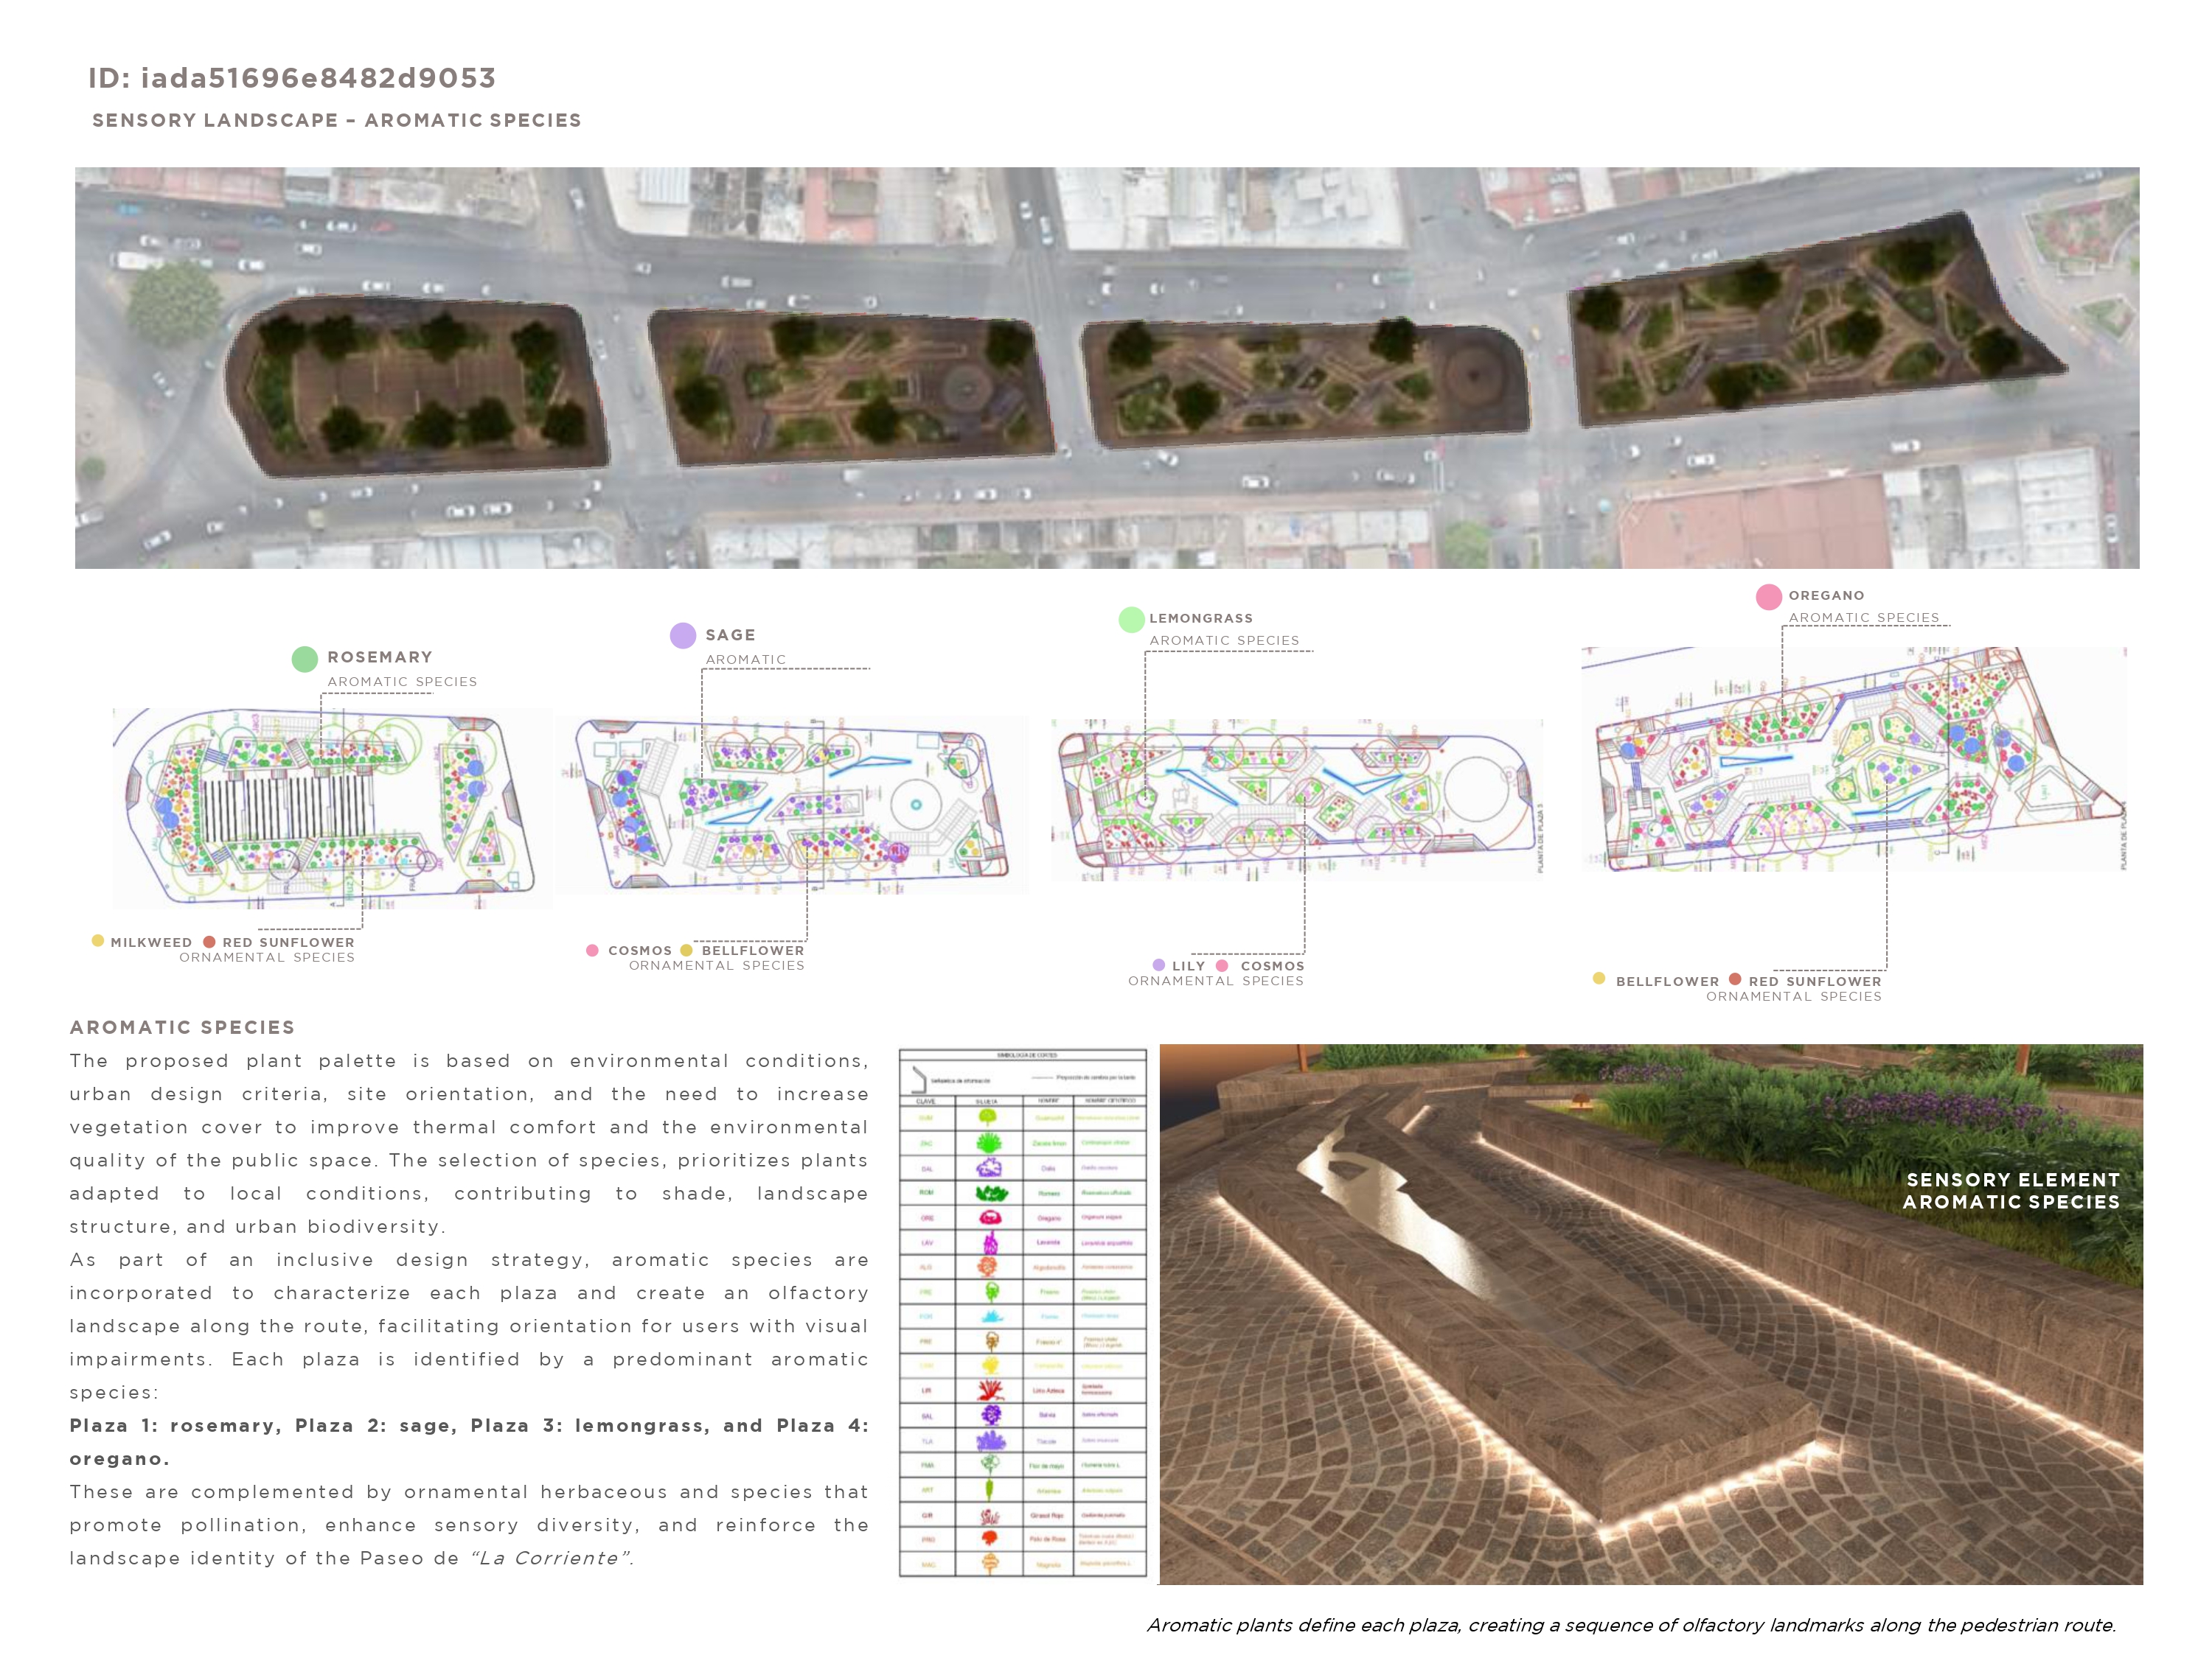The height and width of the screenshot is (1658, 2212).
Task: Click the ID iada51696e8482d9053 title
Action: click(291, 78)
